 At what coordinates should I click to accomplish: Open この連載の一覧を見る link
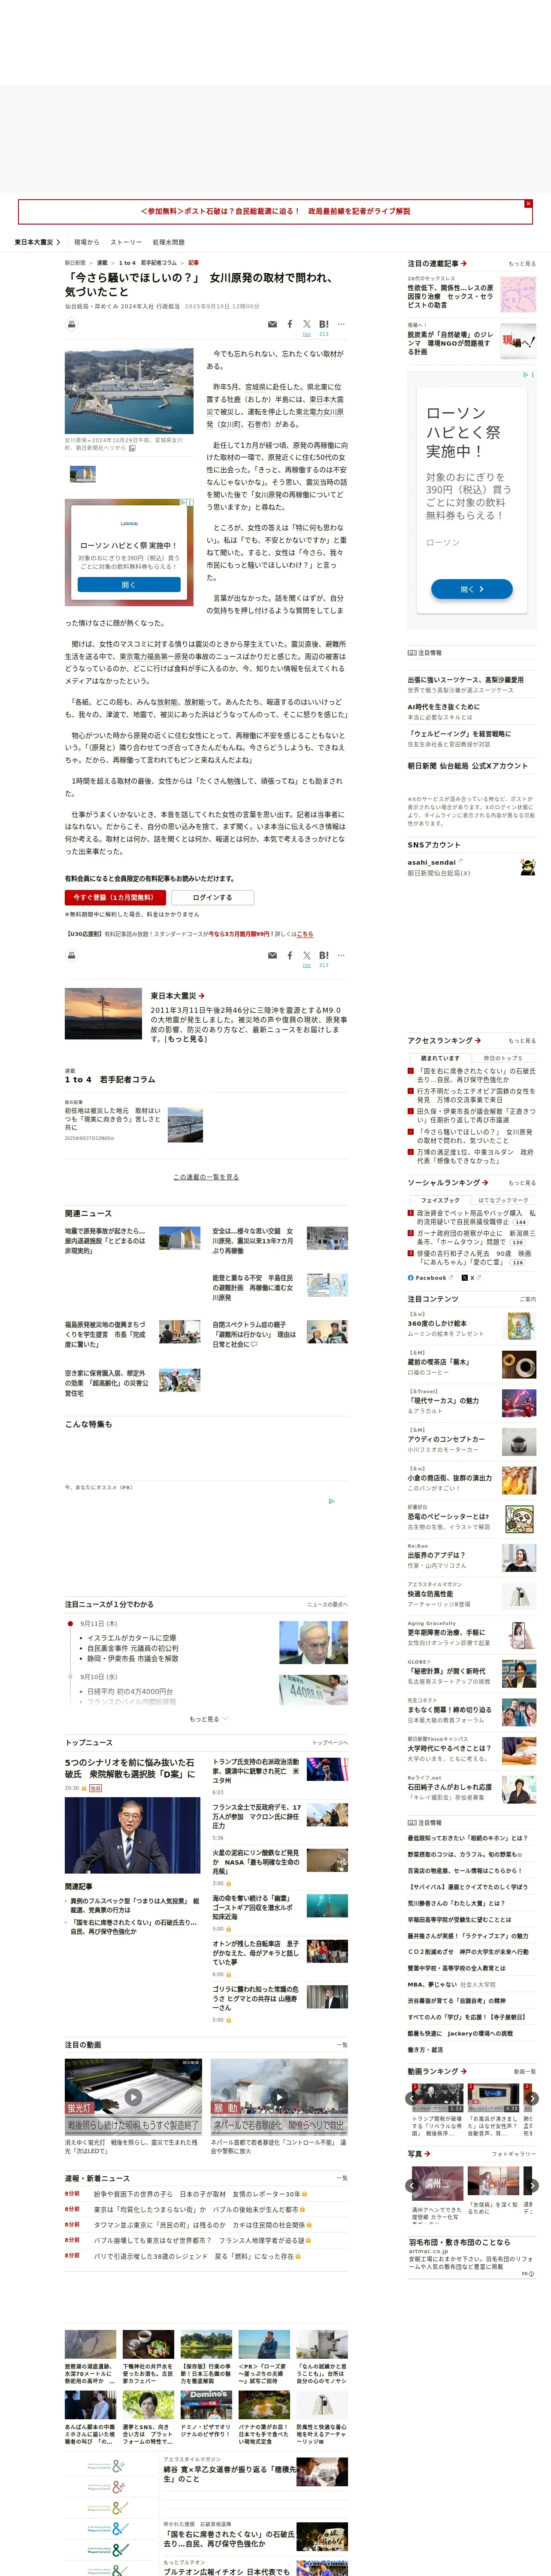click(x=206, y=1177)
